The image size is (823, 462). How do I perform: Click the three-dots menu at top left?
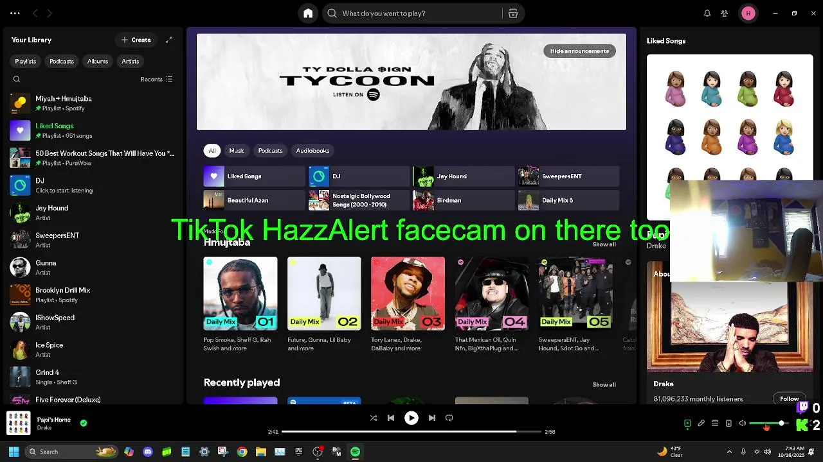pos(15,13)
